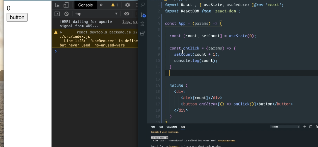Click 'Compiled with warnings.' in the terminal
The width and height of the screenshot is (318, 147).
[165, 132]
